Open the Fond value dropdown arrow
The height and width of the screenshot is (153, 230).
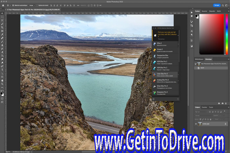pyautogui.click(x=224, y=119)
